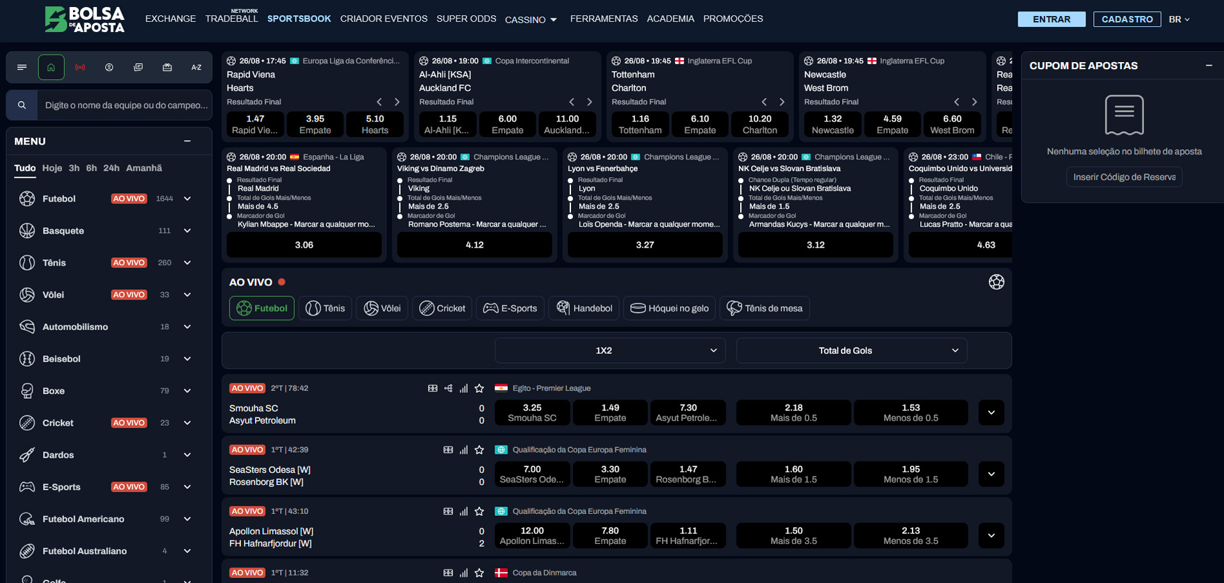The width and height of the screenshot is (1224, 583).
Task: Select the 3.06 Real Madrid combo bet
Action: [304, 245]
